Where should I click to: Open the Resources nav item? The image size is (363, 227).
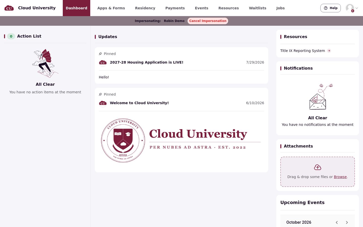point(229,8)
